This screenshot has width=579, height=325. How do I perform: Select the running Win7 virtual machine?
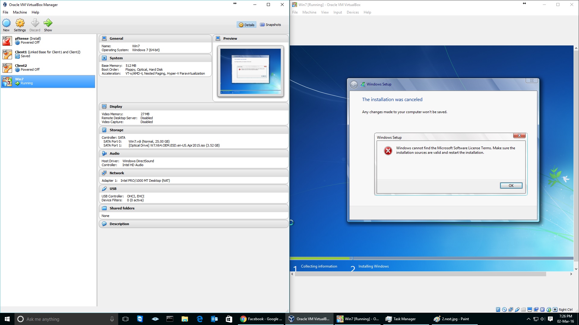[48, 81]
